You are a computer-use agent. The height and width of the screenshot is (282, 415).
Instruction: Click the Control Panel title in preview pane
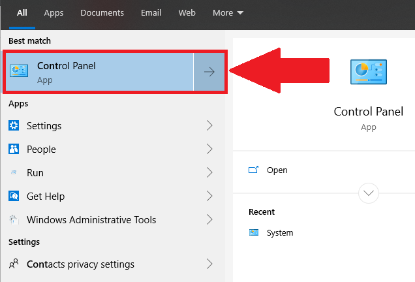tap(369, 112)
